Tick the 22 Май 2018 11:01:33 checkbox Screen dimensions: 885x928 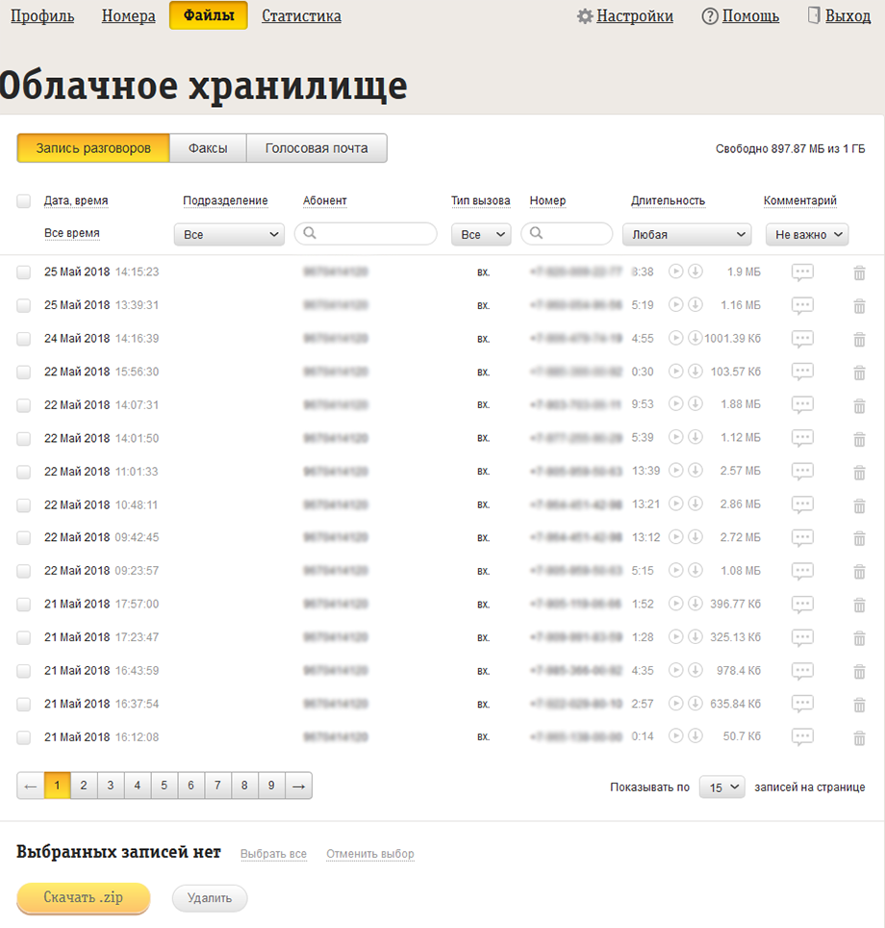coord(24,472)
